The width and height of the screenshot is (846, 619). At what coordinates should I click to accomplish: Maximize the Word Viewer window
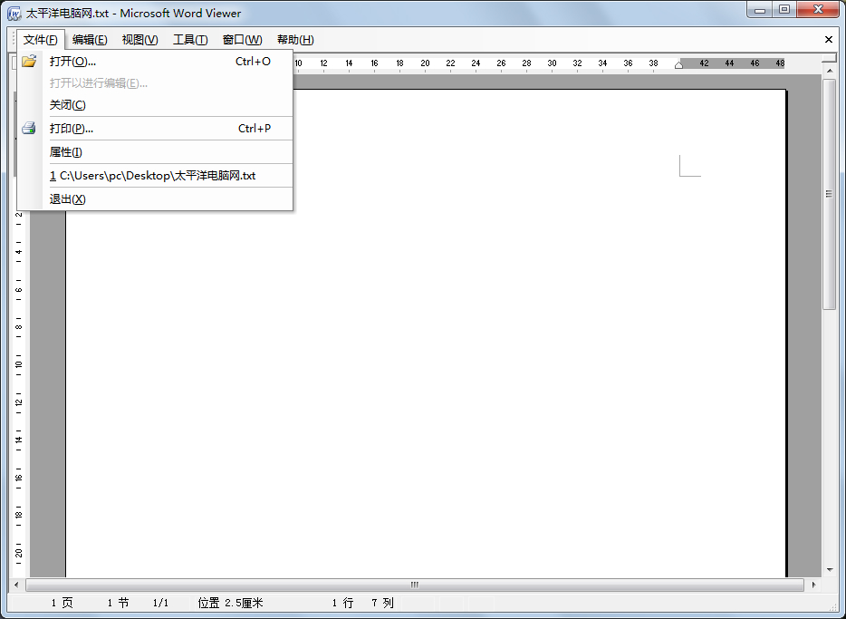coord(784,10)
